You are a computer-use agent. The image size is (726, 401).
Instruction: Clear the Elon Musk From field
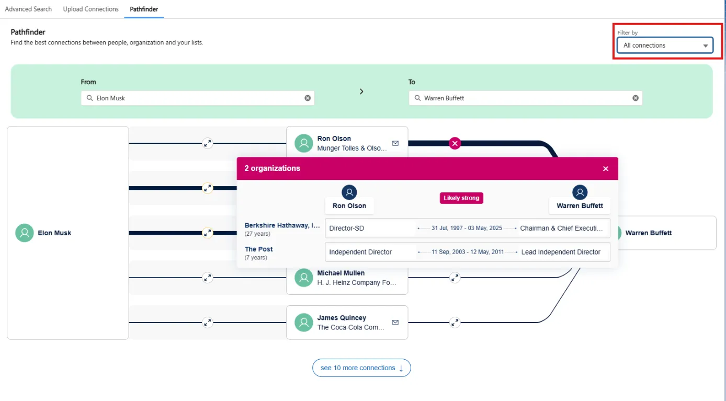tap(308, 98)
